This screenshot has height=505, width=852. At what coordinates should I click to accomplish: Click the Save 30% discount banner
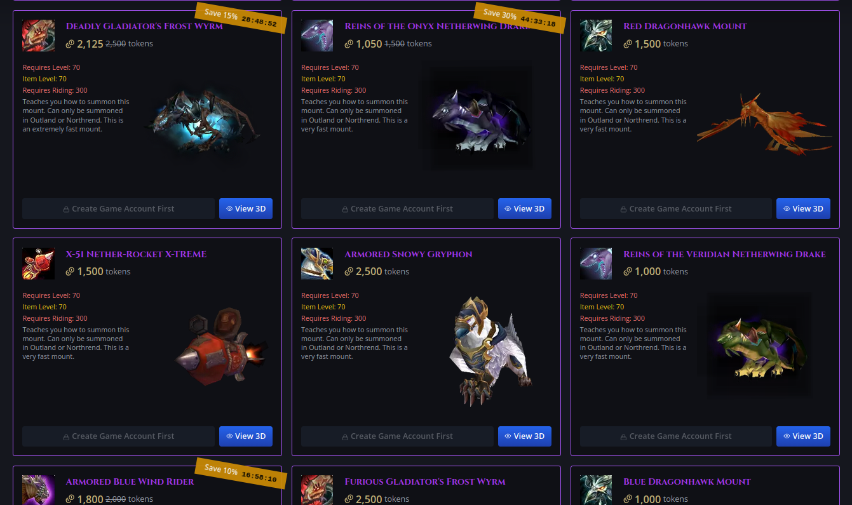tap(516, 18)
